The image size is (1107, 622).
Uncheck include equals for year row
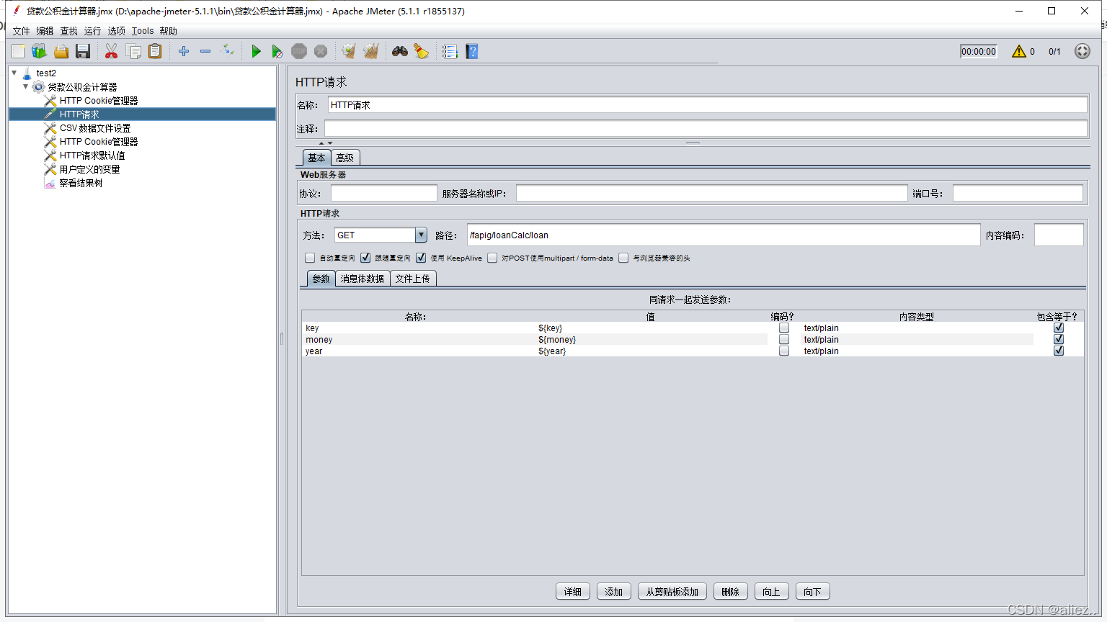pyautogui.click(x=1059, y=351)
